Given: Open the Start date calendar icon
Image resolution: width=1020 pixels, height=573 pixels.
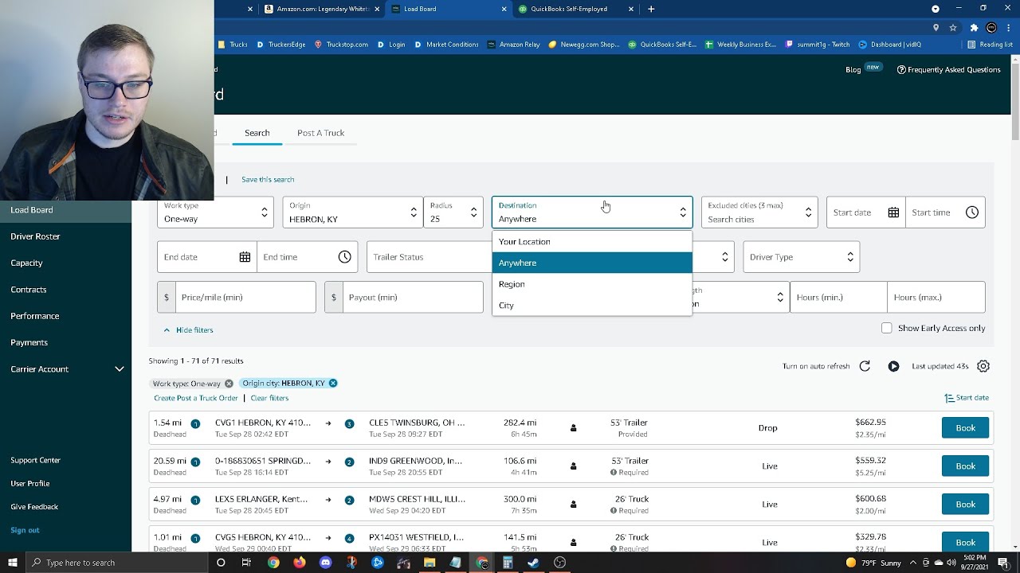Looking at the screenshot, I should pyautogui.click(x=893, y=212).
